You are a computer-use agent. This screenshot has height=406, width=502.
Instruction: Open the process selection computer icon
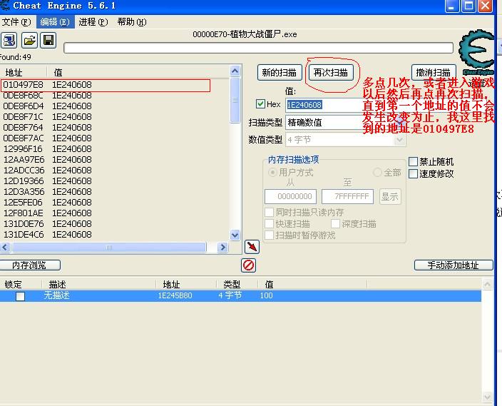[x=9, y=41]
